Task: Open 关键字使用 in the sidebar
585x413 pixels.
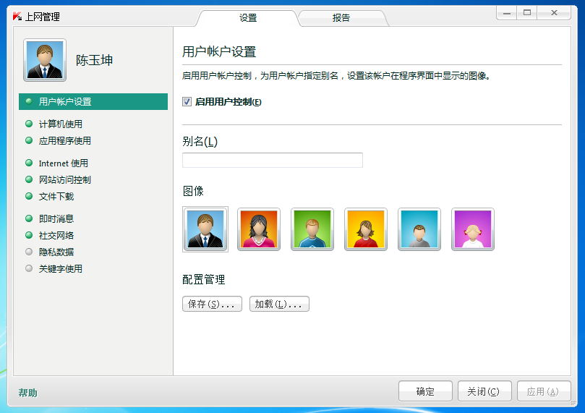Action: click(61, 269)
